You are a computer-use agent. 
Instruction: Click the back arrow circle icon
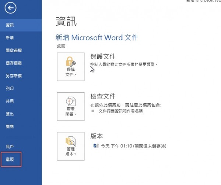(11, 8)
